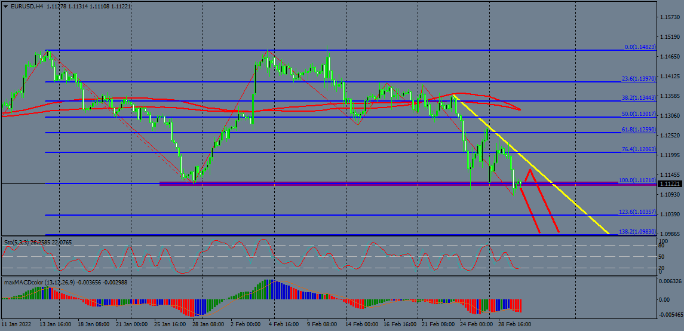Screen dimensions: 684x331
Task: Click the 20 level on the Stochastic scale
Action: click(661, 268)
